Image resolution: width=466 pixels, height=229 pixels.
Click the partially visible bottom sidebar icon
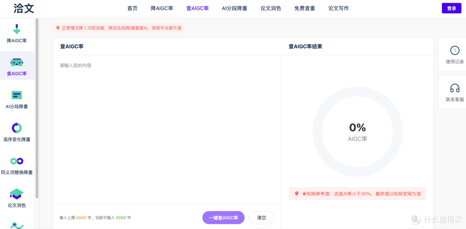pos(17,226)
